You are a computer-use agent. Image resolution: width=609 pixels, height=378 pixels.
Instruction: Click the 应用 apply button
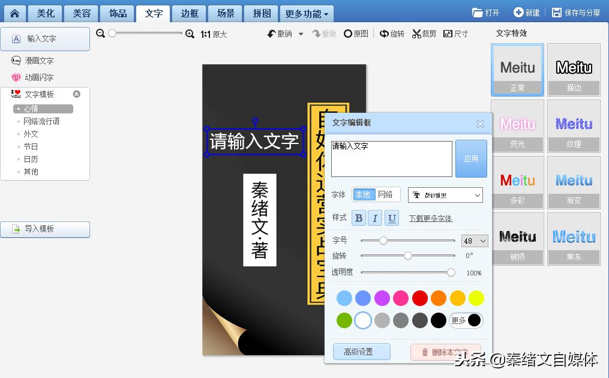pyautogui.click(x=471, y=158)
